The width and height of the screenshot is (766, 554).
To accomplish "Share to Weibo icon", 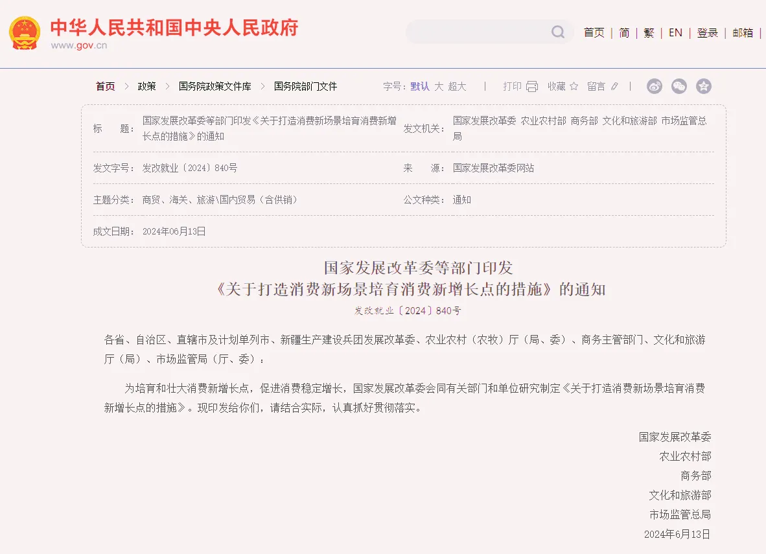I will pos(655,86).
